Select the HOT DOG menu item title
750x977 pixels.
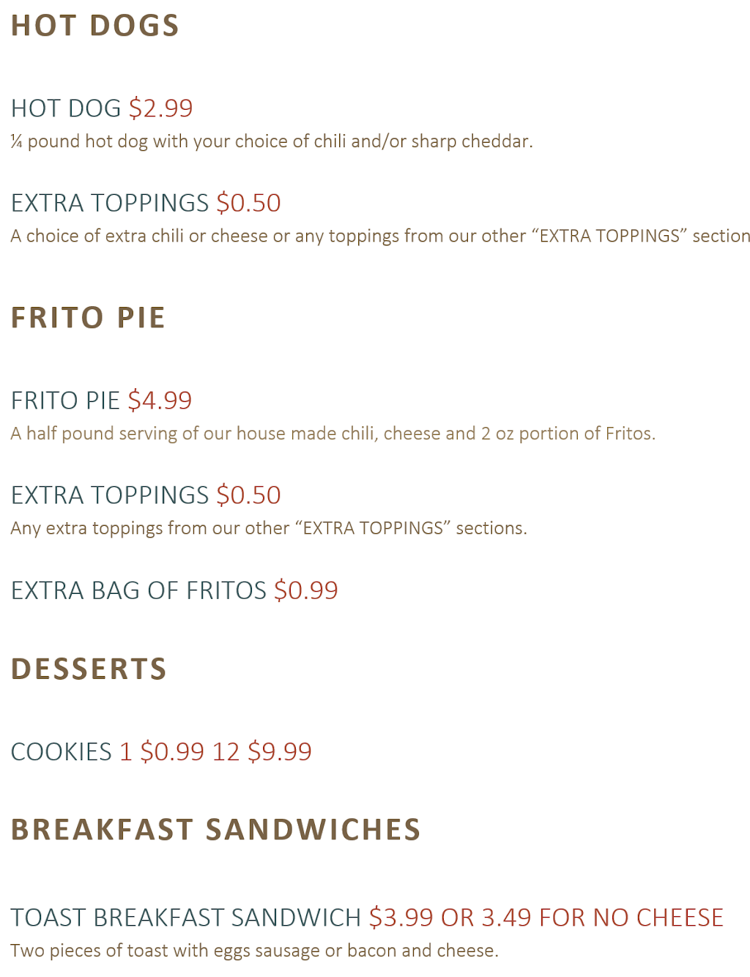pos(65,108)
